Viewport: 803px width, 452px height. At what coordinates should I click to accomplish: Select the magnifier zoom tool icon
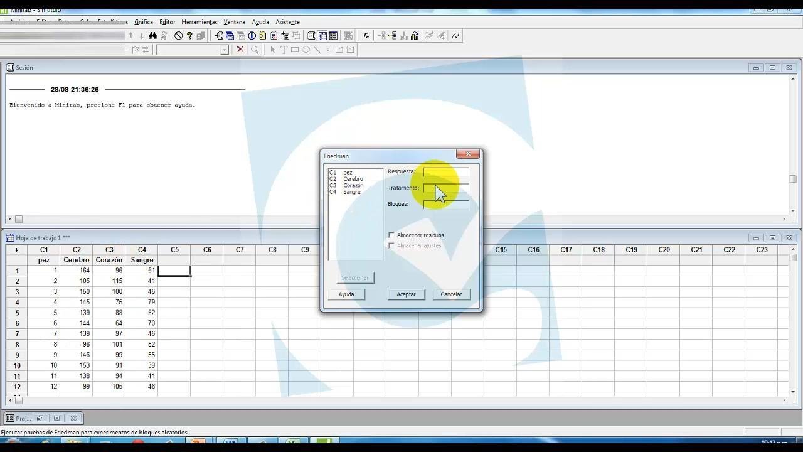tap(255, 50)
